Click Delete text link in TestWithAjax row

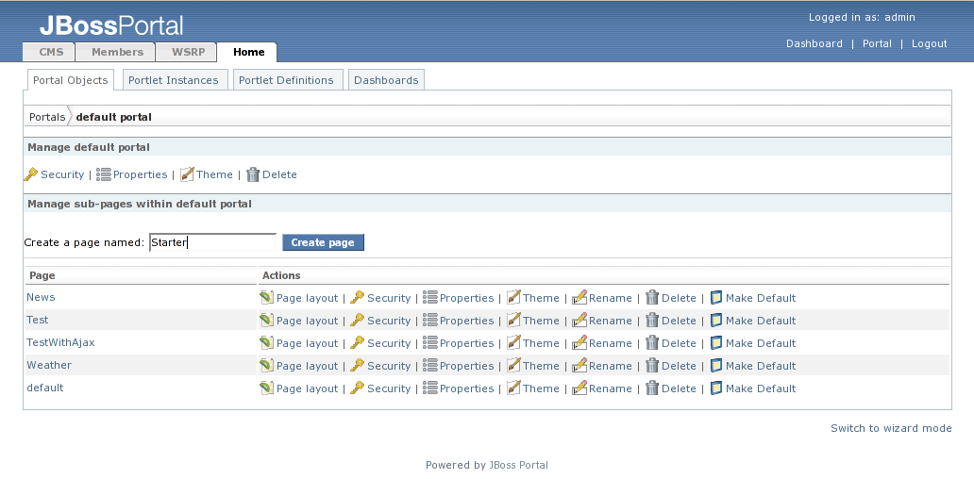(x=679, y=343)
